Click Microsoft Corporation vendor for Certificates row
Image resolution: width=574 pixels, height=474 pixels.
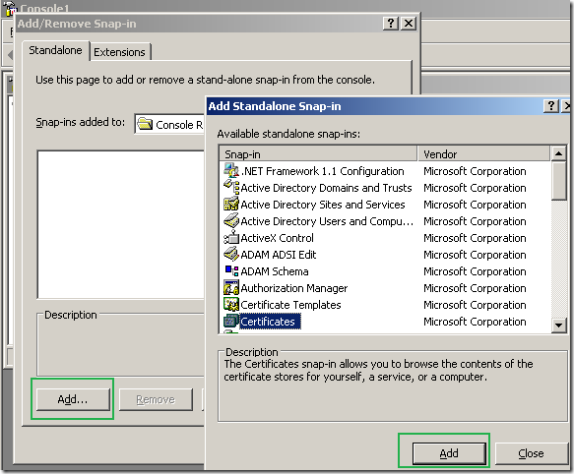[x=475, y=322]
